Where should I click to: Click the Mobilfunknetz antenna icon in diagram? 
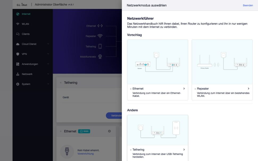tap(100, 57)
